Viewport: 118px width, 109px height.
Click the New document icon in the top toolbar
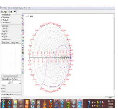(2, 12)
